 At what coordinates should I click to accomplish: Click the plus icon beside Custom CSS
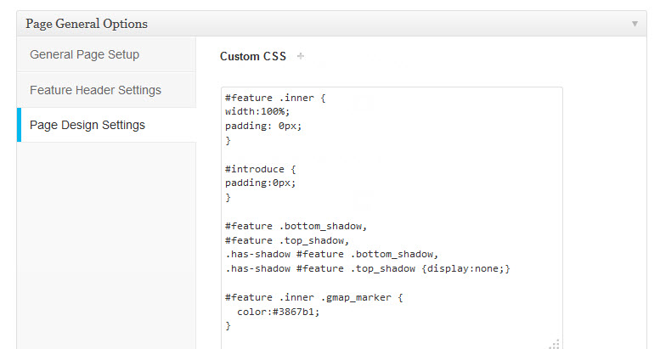301,57
